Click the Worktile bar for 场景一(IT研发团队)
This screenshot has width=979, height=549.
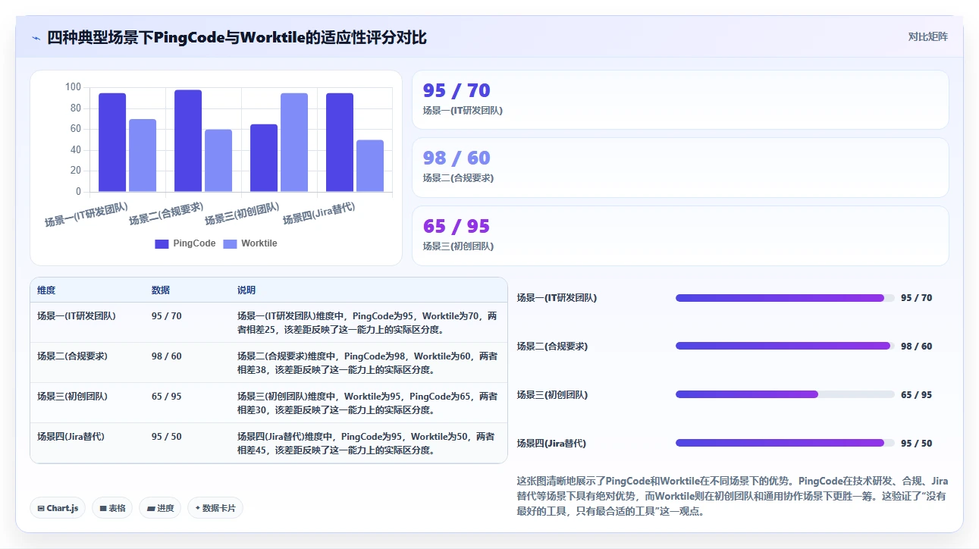[x=143, y=155]
